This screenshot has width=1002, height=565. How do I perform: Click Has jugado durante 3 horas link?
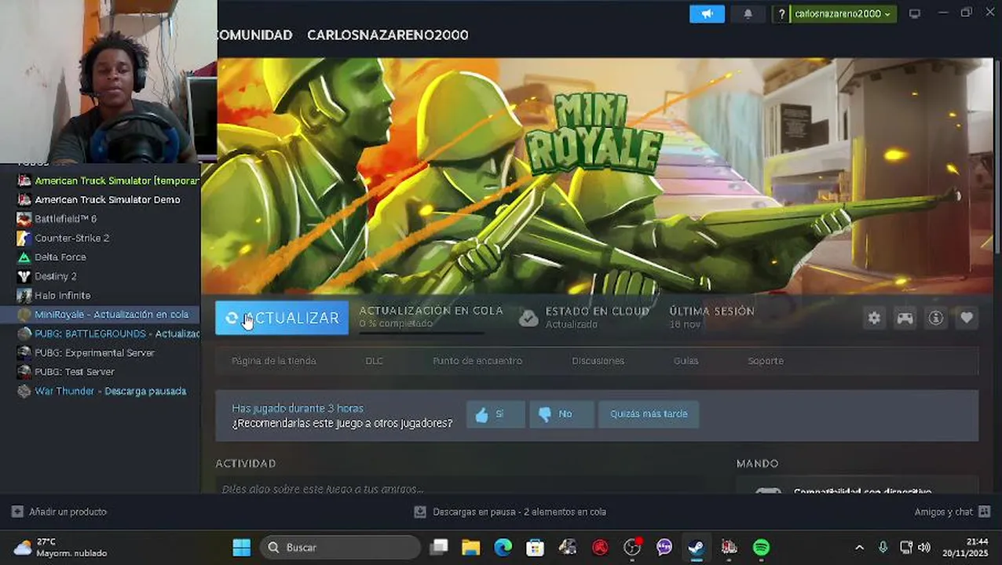pos(298,408)
